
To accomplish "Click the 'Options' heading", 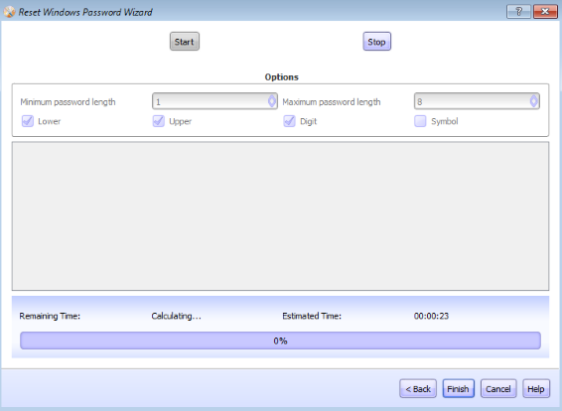I will [x=281, y=77].
